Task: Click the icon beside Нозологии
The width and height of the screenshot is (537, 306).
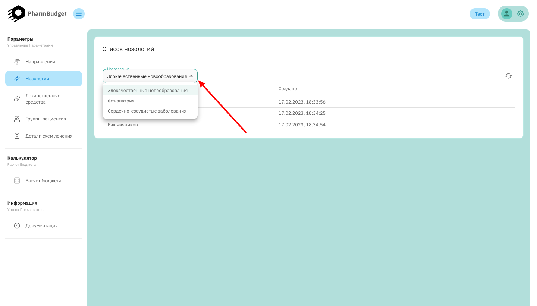Action: pos(17,79)
